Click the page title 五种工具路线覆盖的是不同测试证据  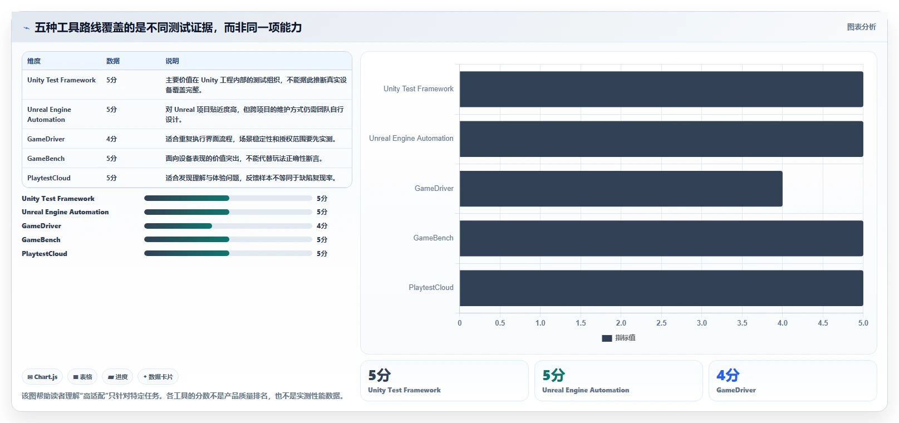pos(168,28)
